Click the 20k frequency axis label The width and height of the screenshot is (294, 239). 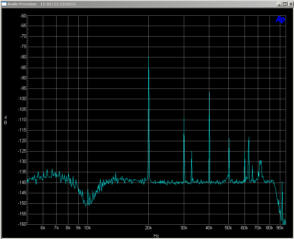pos(148,228)
